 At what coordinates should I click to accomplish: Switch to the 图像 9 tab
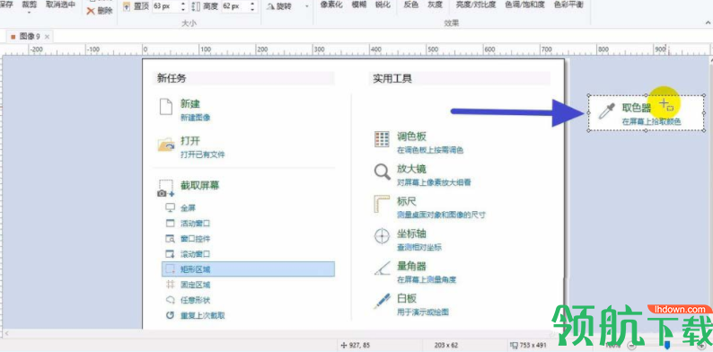pos(30,36)
